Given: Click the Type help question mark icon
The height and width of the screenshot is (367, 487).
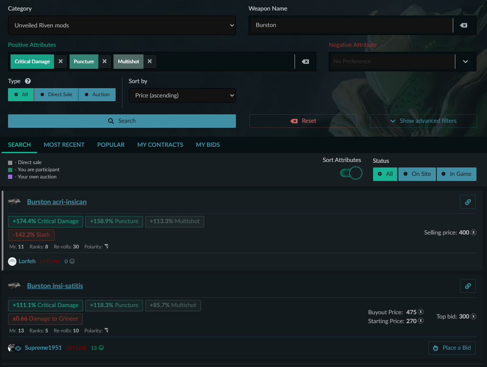Looking at the screenshot, I should pos(28,81).
